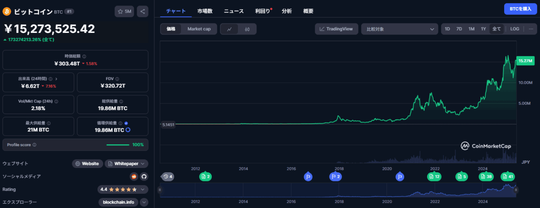Open info icon next to 時価総額
Image resolution: width=540 pixels, height=208 pixels.
[x=84, y=56]
